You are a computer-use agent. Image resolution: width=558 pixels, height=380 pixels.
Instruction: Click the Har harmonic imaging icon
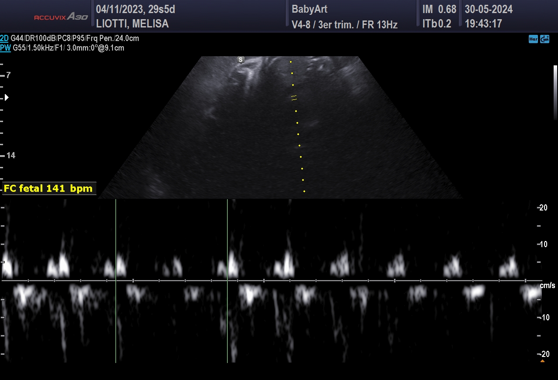(x=533, y=39)
